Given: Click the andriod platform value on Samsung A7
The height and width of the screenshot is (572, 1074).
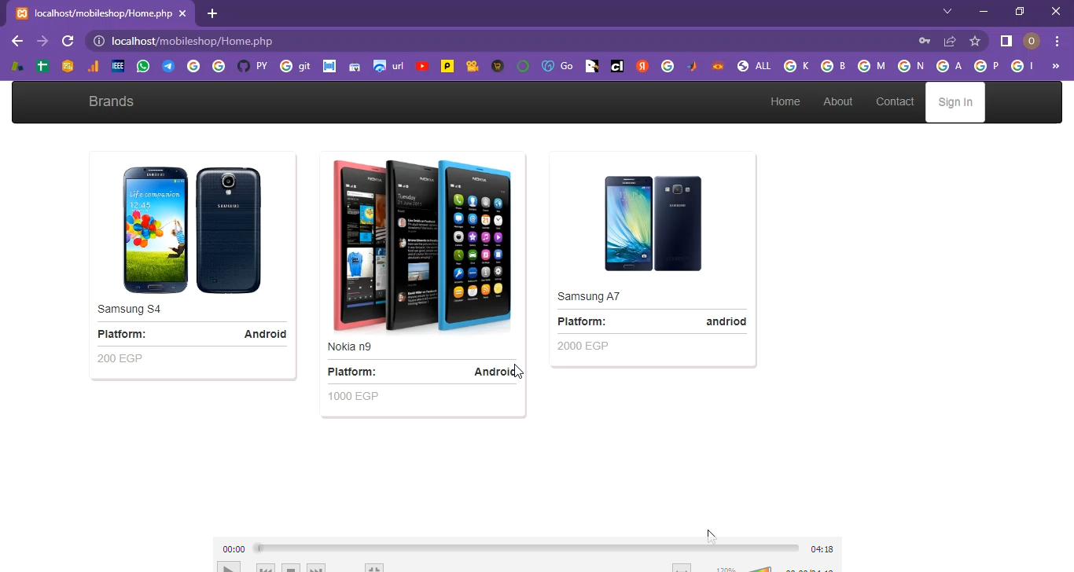Looking at the screenshot, I should pyautogui.click(x=726, y=321).
